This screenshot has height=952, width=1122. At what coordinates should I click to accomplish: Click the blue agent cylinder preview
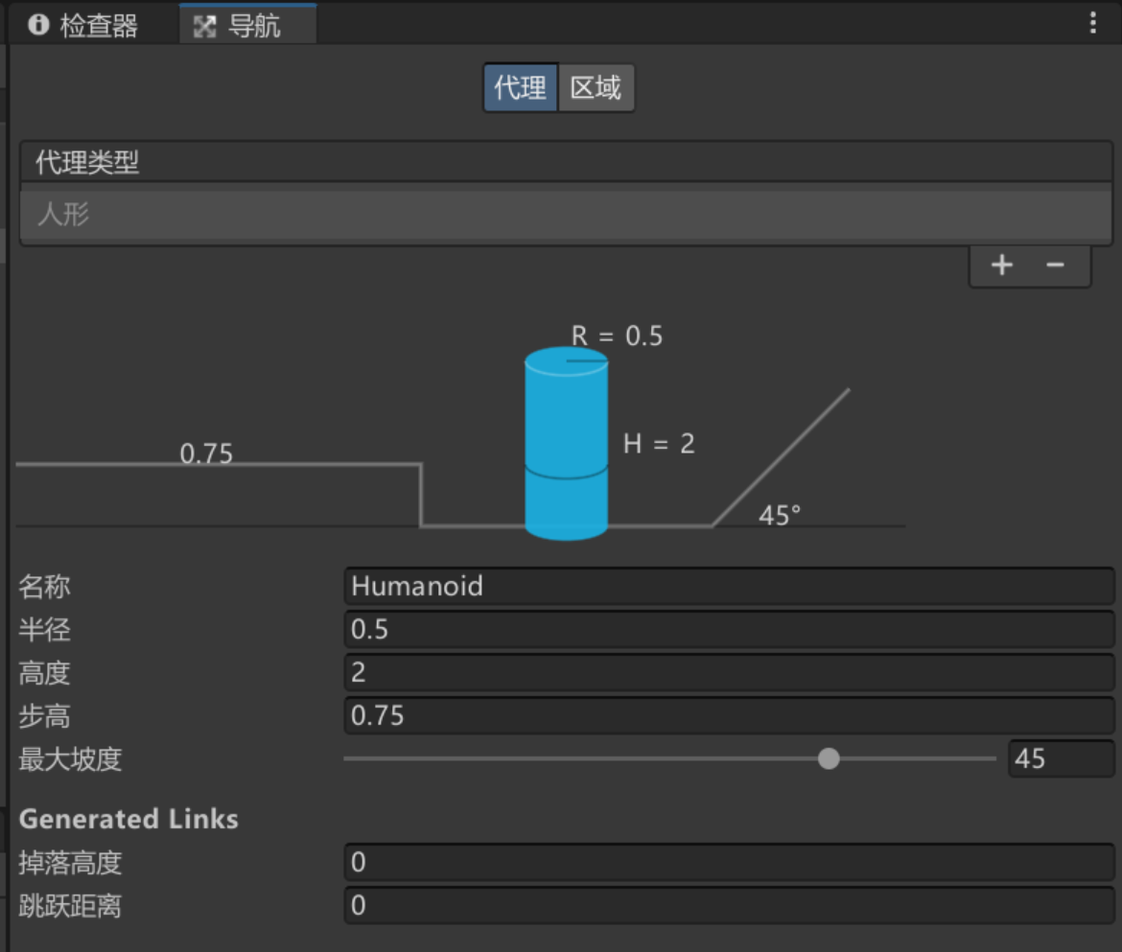tap(566, 444)
